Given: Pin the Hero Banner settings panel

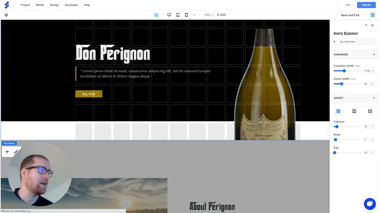Looking at the screenshot, I should [366, 25].
